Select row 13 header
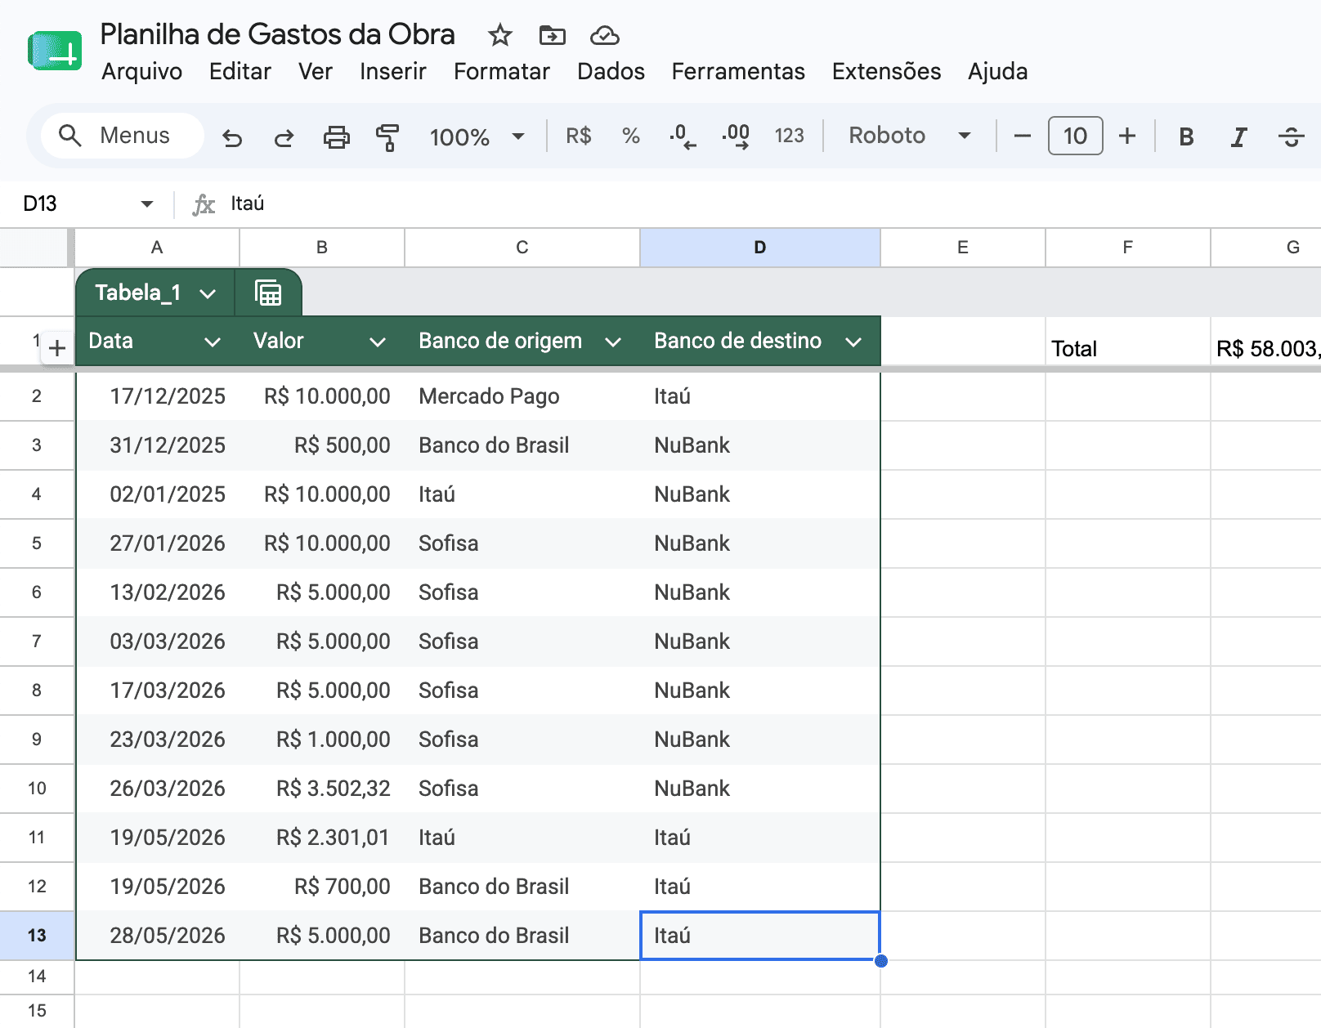Screen dimensions: 1321x1028 [37, 936]
